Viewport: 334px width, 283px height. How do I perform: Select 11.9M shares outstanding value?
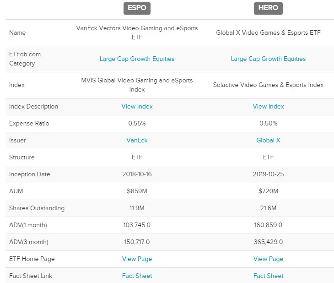[137, 208]
